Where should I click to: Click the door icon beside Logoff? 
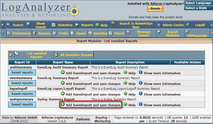tap(188, 25)
